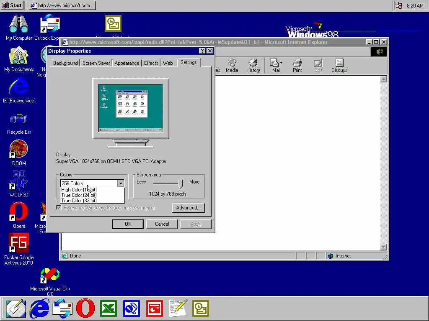The image size is (429, 321).
Task: Open the Microsoft Outlook desktop icon
Action: 113,23
